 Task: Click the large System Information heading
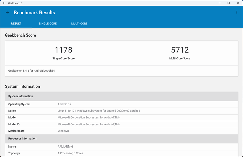[x=23, y=86]
